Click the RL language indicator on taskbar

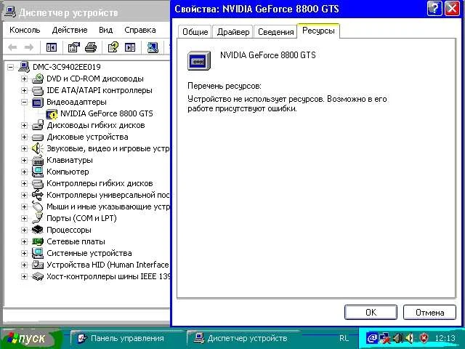(344, 338)
